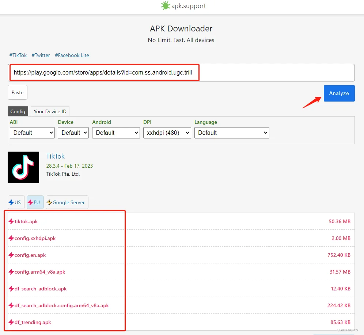Image resolution: width=364 pixels, height=335 pixels.
Task: Click the #TikTok hashtag link
Action: [x=18, y=55]
